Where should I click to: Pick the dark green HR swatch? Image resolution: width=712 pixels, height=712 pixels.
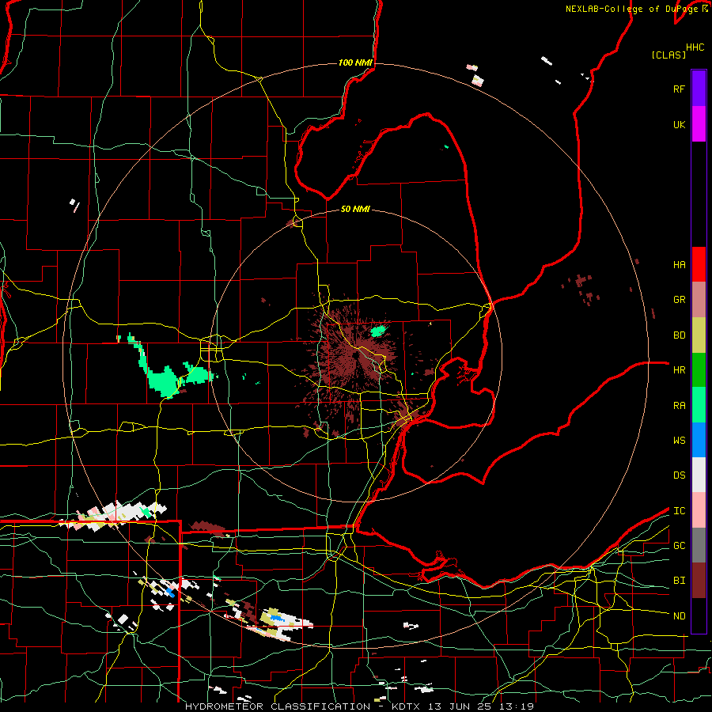(x=699, y=370)
